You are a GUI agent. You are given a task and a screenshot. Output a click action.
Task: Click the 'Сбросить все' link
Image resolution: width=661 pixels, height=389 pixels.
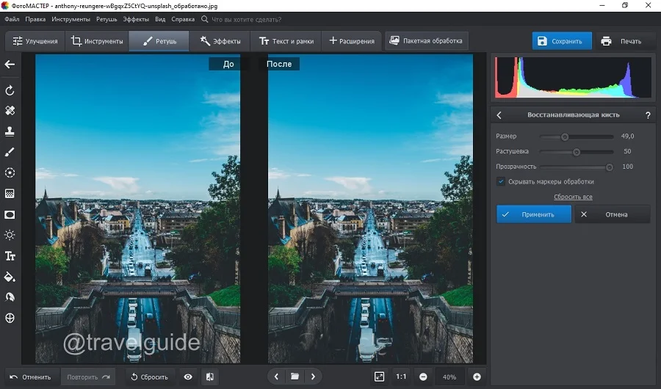point(573,197)
